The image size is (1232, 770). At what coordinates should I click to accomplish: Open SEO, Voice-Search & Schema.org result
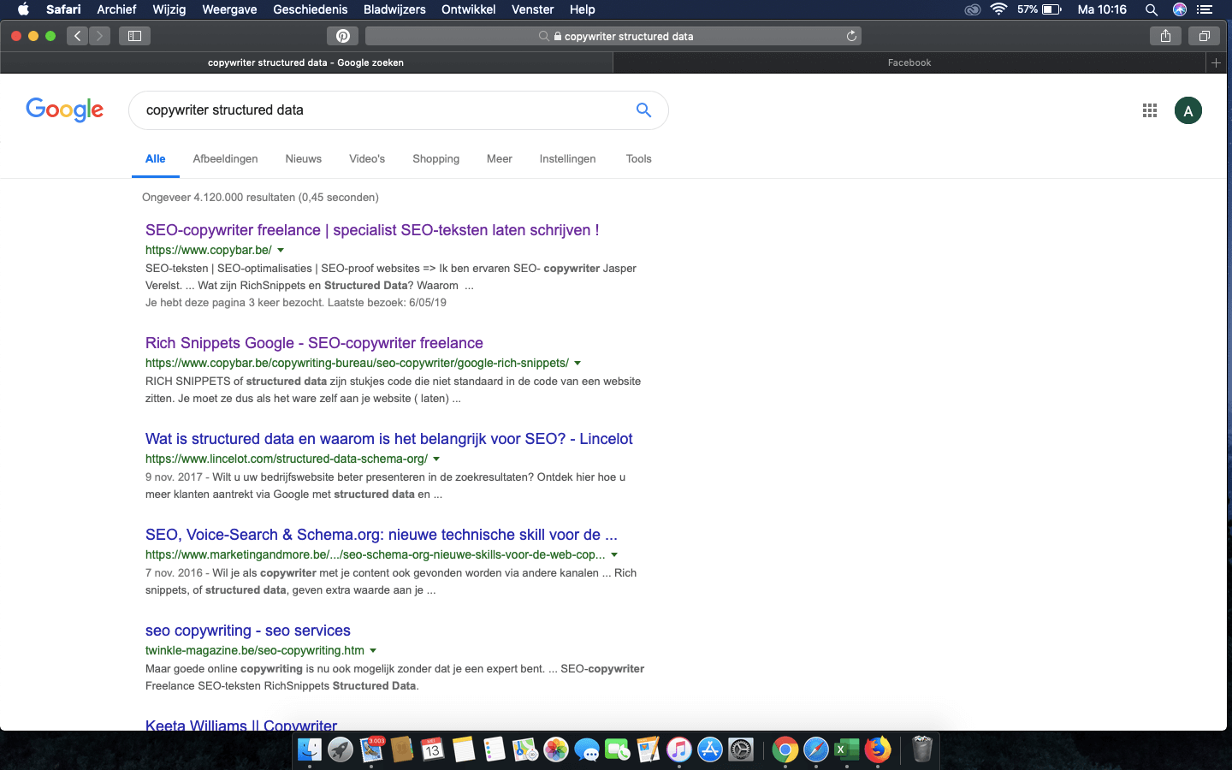click(382, 535)
